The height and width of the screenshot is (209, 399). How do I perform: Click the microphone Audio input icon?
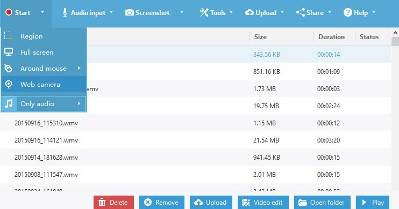(x=65, y=12)
